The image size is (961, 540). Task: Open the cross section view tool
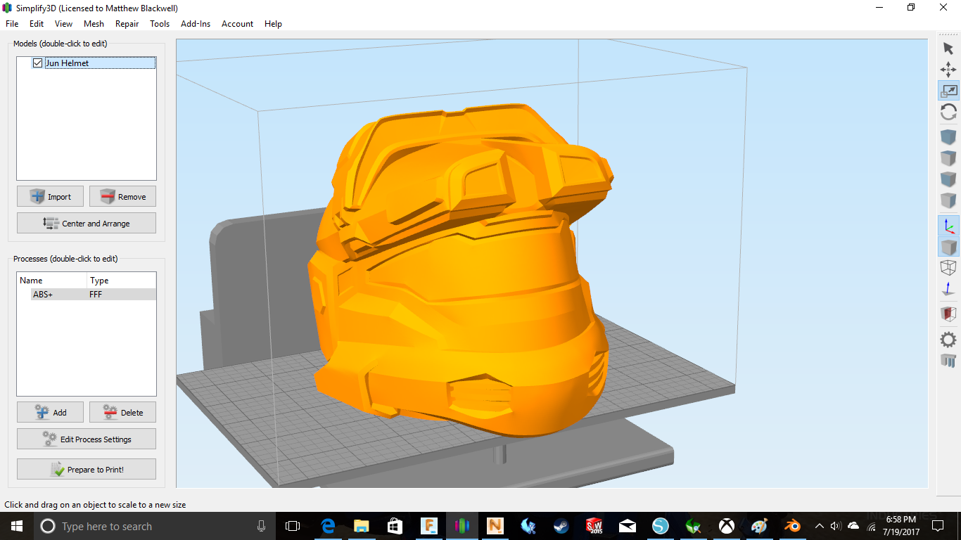[x=948, y=314]
